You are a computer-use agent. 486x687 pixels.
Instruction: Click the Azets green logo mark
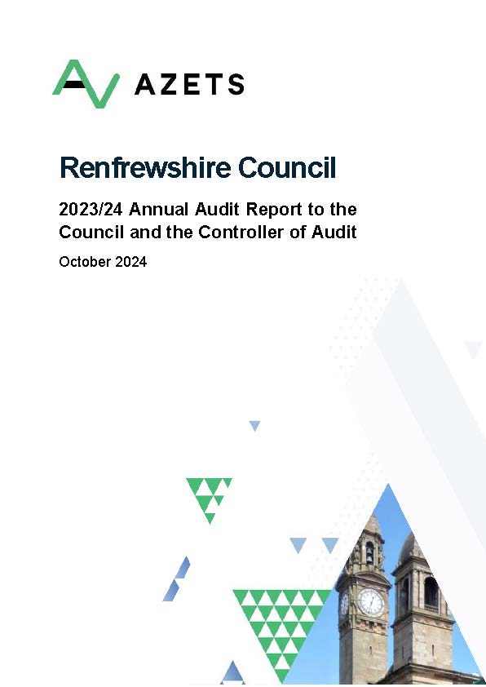86,84
